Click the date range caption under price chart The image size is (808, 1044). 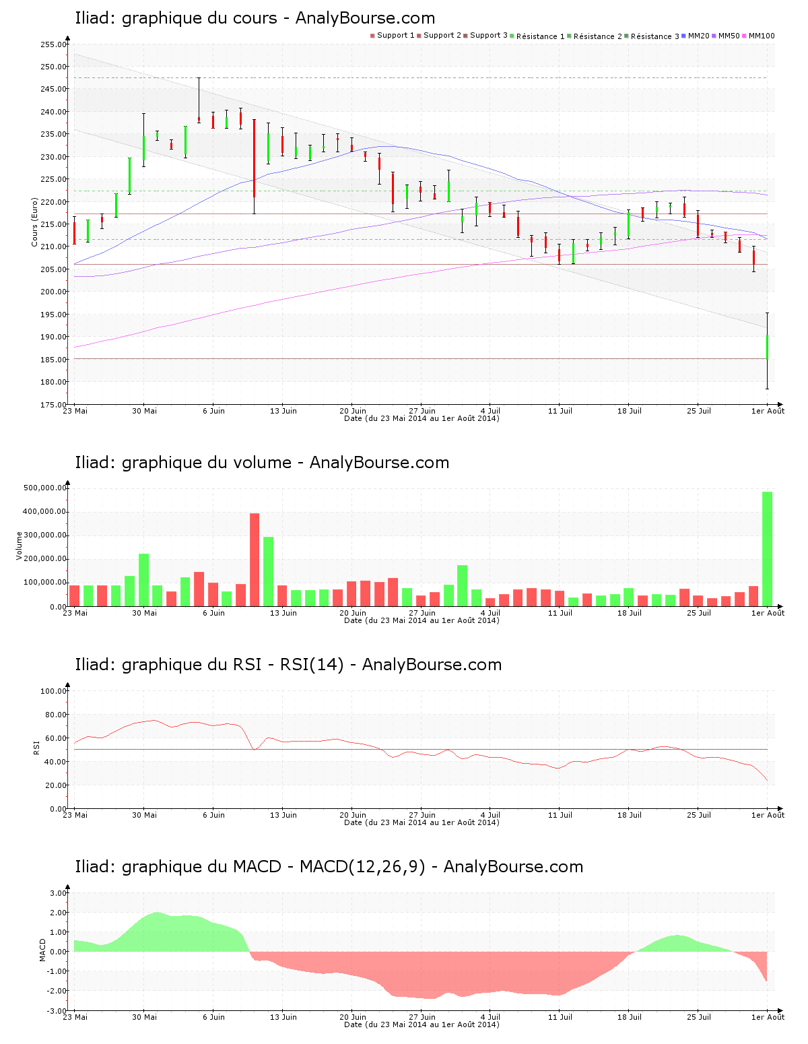[422, 418]
